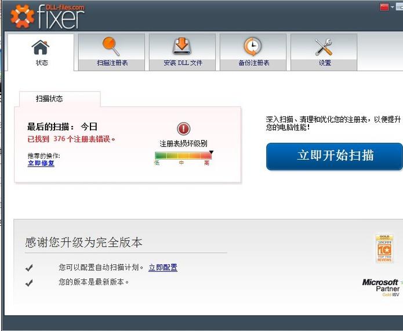
Task: Click the Top Ten Reviews gold badge
Action: pos(384,248)
